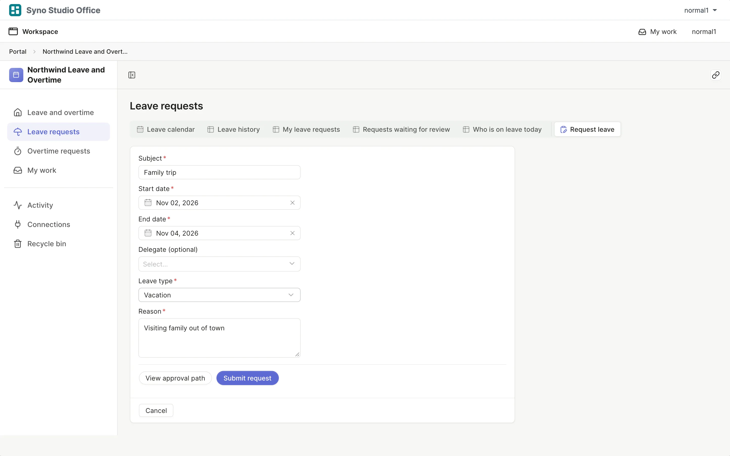
Task: Focus the Subject input field
Action: coord(219,172)
